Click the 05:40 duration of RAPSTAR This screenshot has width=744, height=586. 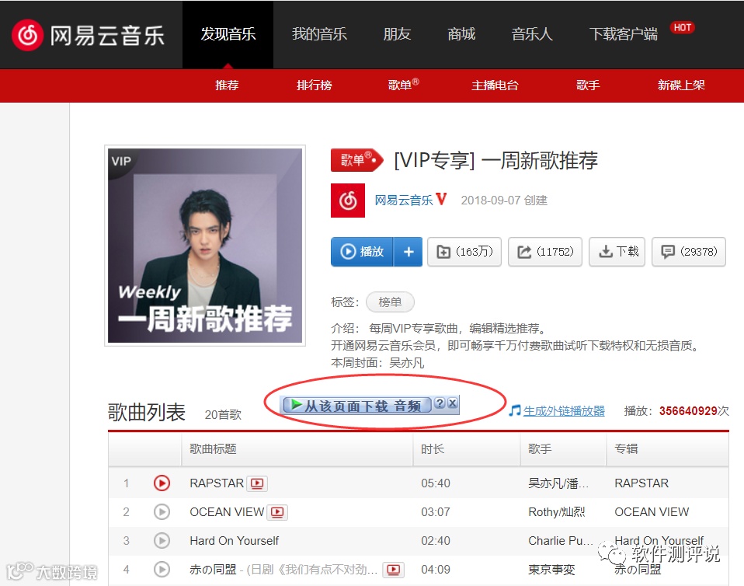click(436, 483)
